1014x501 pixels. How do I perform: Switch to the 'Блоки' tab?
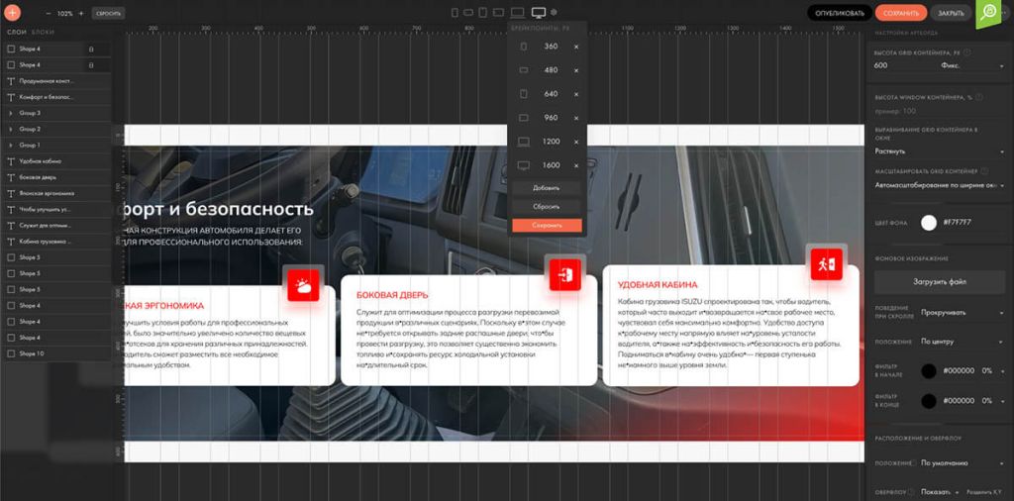[x=43, y=33]
